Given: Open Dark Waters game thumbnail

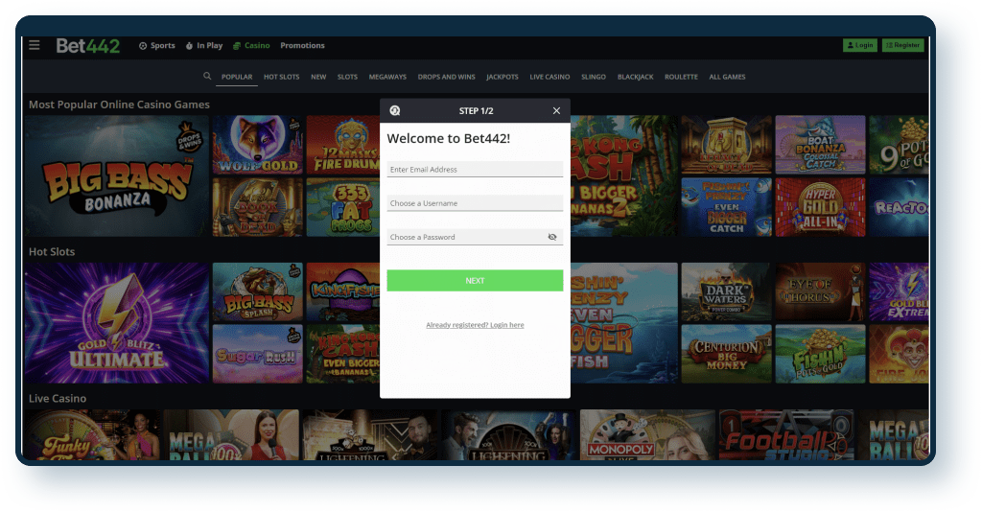Looking at the screenshot, I should coord(727,291).
